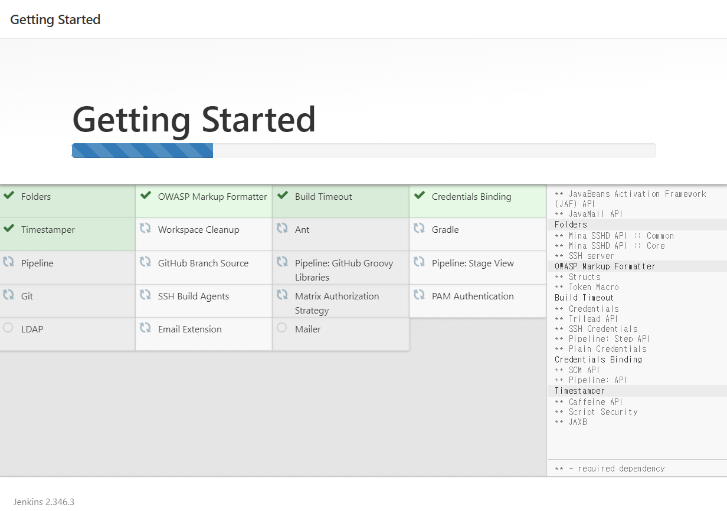
Task: Click the Trilead API log line
Action: coord(586,319)
